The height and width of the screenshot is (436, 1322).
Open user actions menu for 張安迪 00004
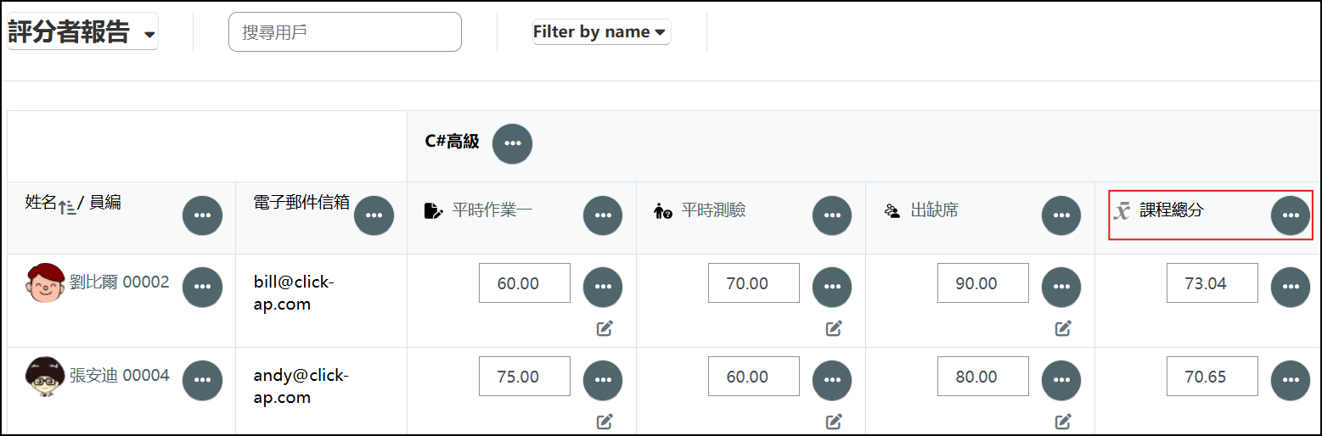coord(202,380)
